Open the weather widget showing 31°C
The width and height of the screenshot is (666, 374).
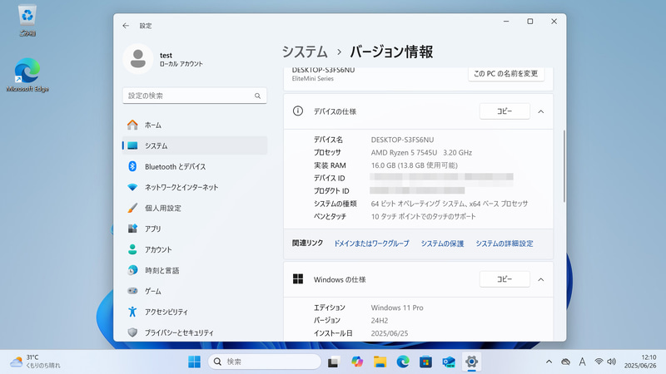[x=35, y=362]
